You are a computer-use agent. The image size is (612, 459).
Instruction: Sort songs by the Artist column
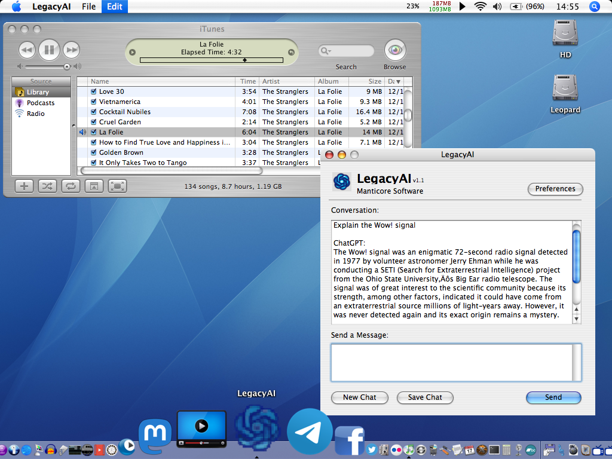click(x=286, y=81)
